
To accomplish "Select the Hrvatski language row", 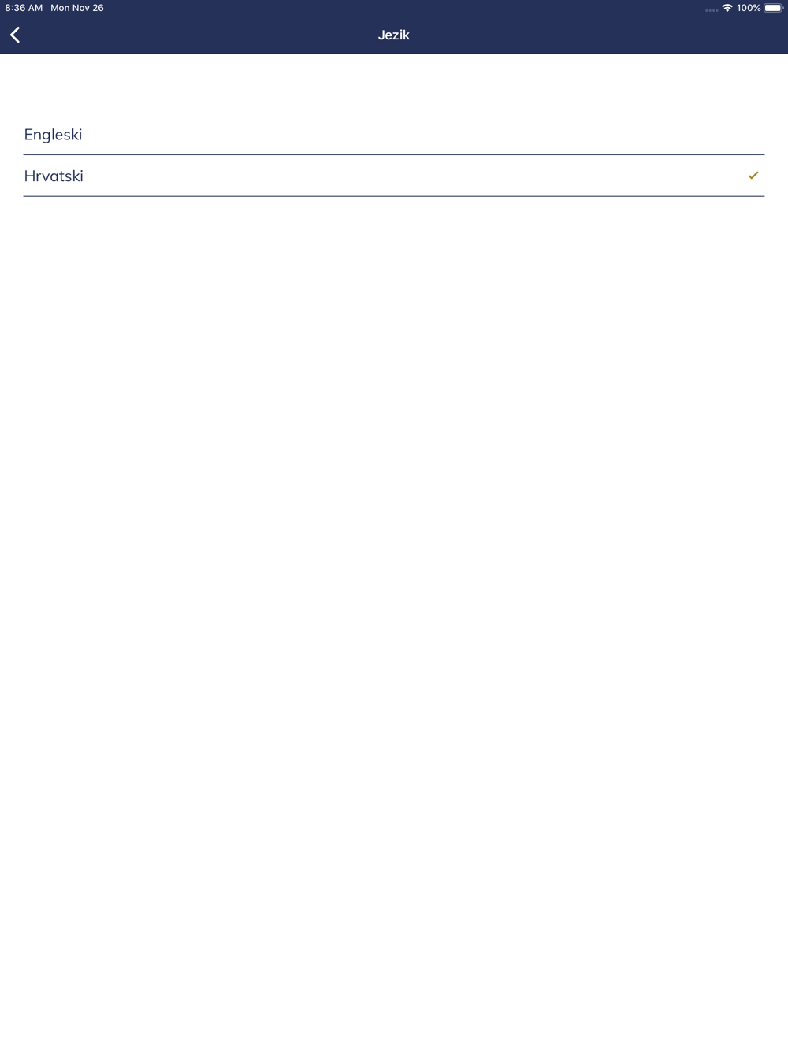I will point(394,176).
